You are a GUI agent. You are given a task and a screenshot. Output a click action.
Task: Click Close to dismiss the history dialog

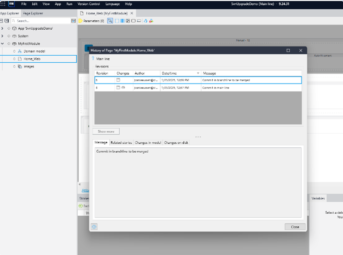[x=295, y=226]
